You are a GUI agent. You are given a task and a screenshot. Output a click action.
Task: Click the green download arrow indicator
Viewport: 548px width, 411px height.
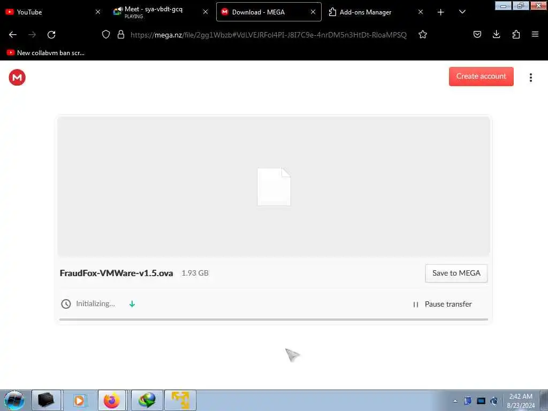(x=132, y=304)
